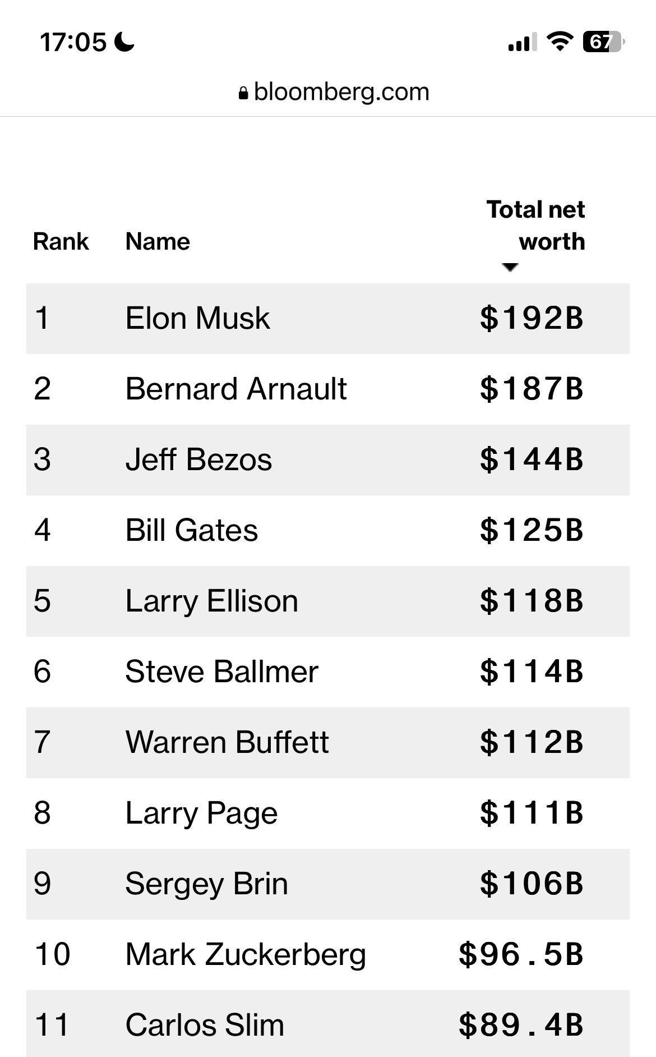Tap the cellular signal bars icon
656x1057 pixels.
click(x=523, y=42)
